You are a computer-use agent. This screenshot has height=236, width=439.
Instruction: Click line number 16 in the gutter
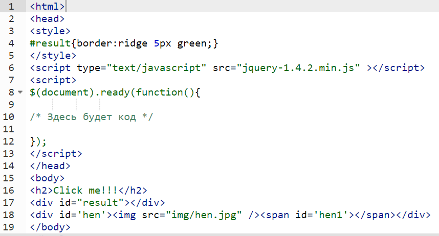coord(9,191)
